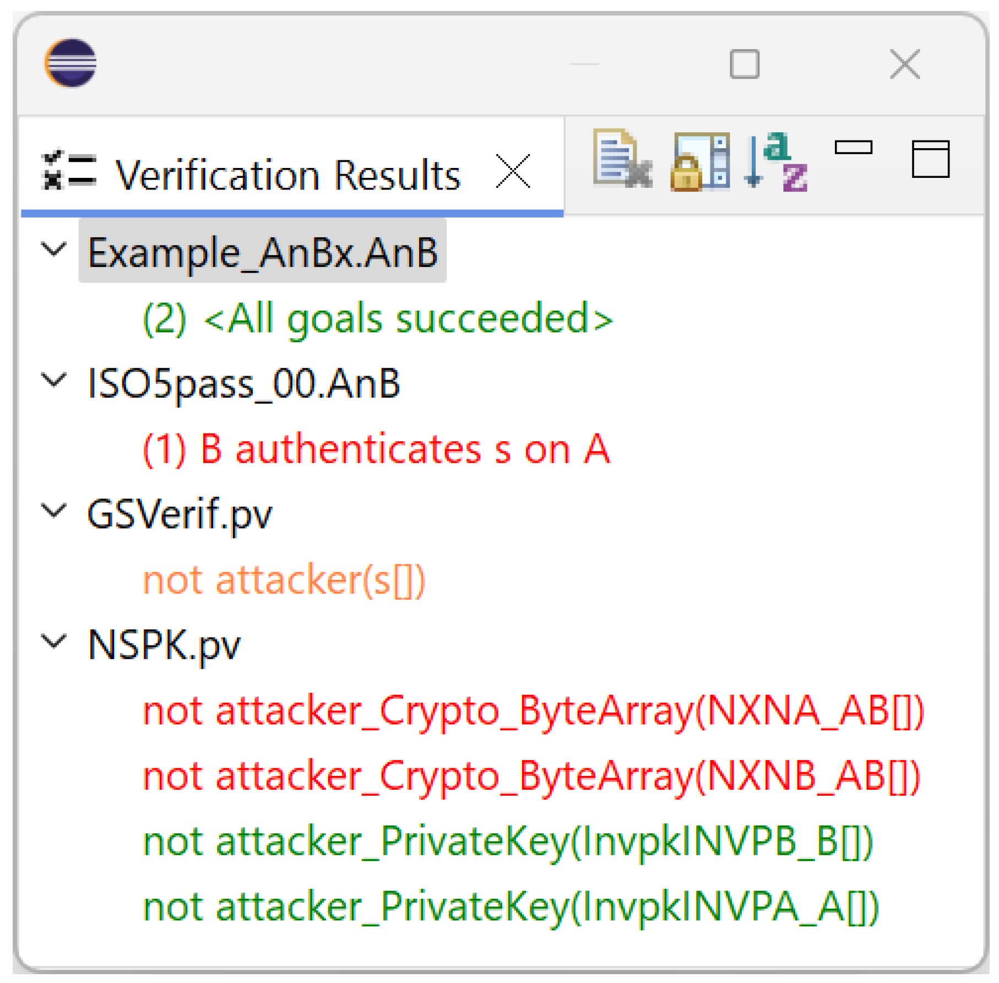Select the NXNA_AB ByteArray attacker result
This screenshot has width=999, height=983.
tap(533, 710)
